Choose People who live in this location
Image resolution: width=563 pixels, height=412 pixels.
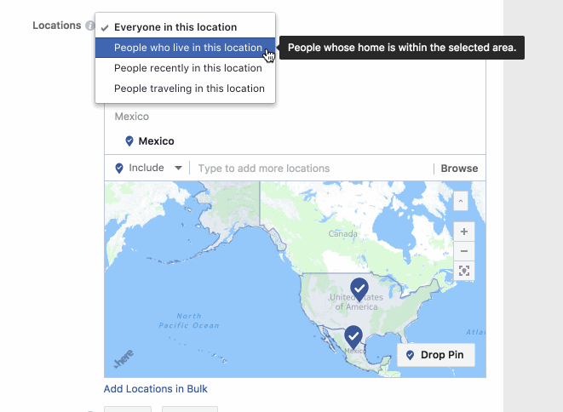[187, 48]
